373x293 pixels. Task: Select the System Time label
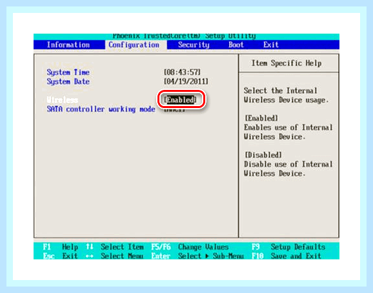pyautogui.click(x=68, y=72)
